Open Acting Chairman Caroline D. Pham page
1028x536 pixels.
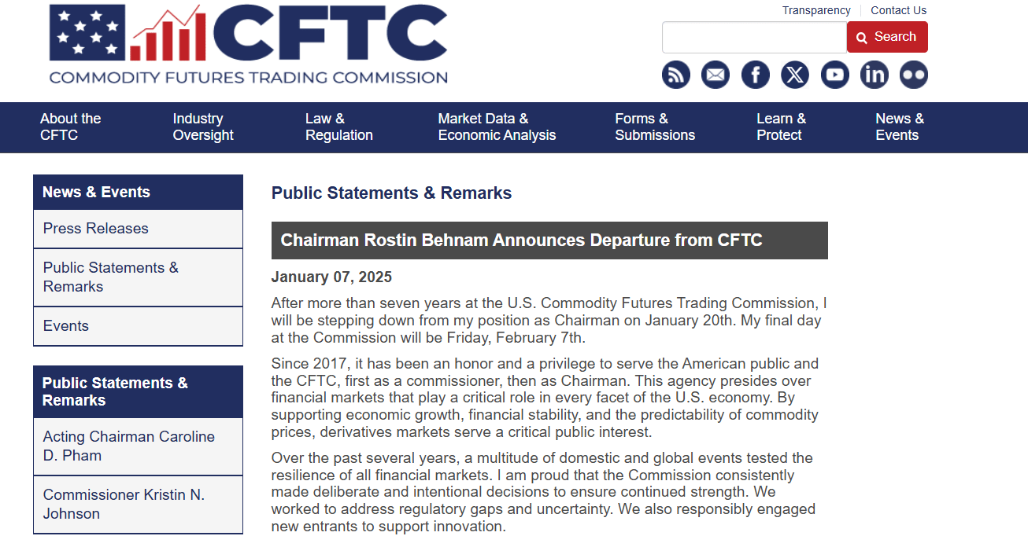[138, 446]
